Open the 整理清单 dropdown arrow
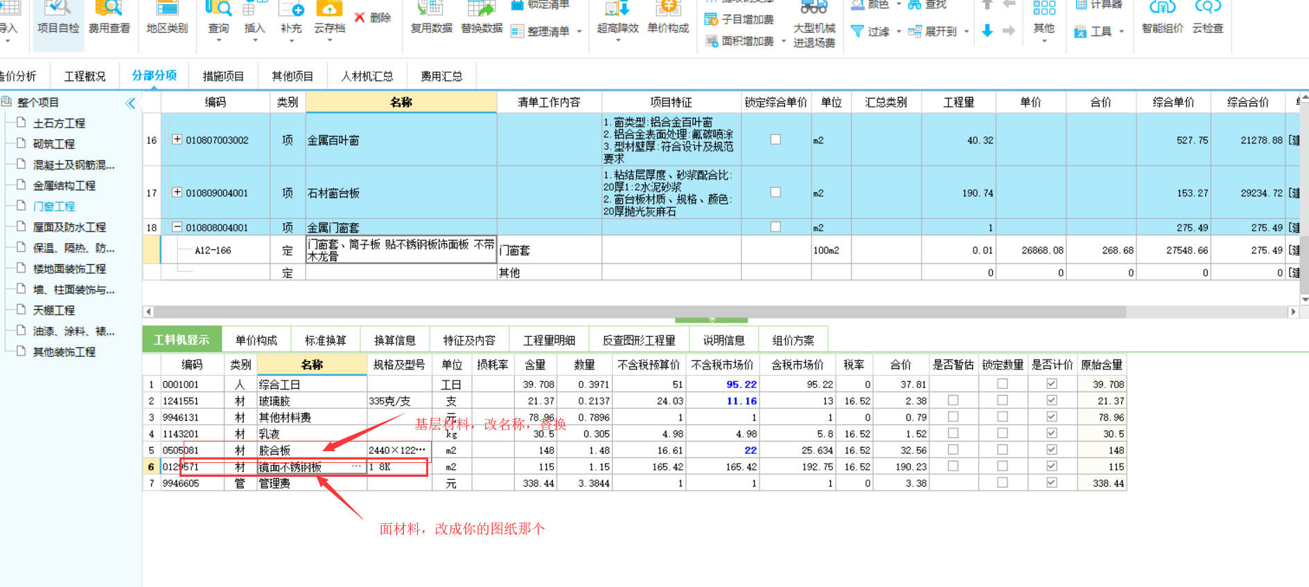 point(579,32)
